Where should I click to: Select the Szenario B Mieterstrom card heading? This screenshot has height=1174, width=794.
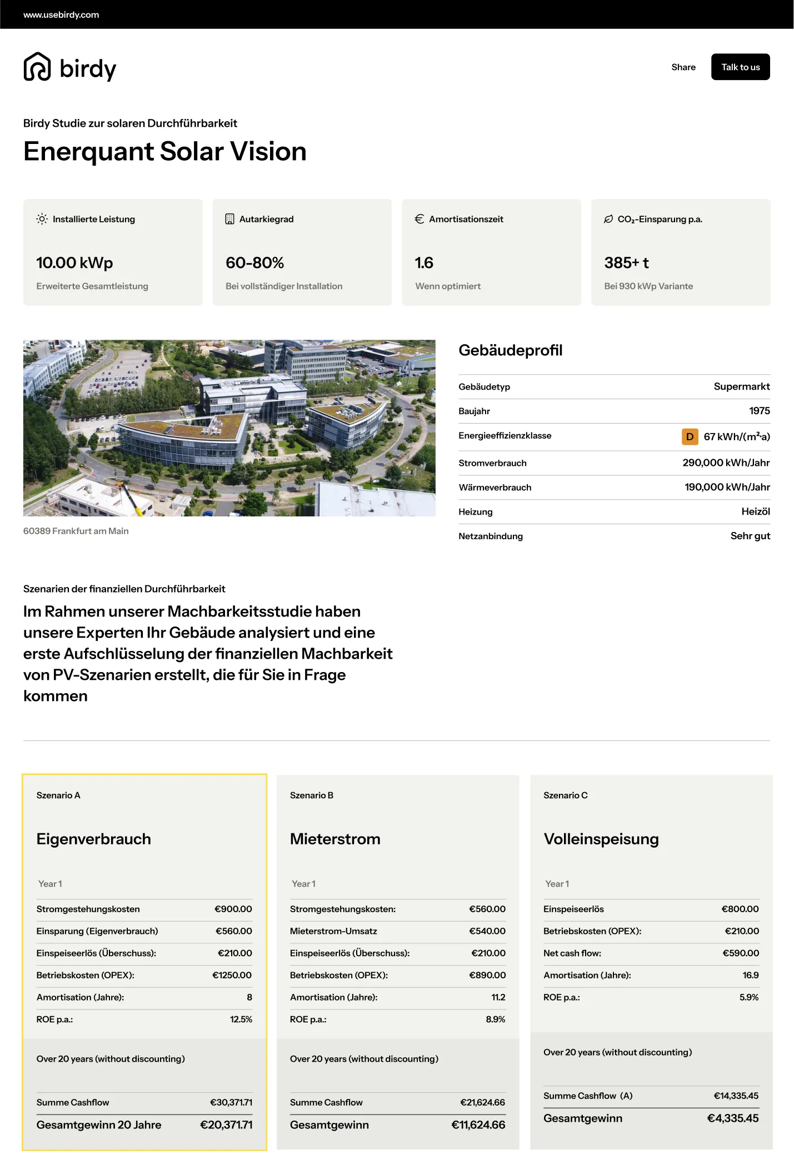335,839
